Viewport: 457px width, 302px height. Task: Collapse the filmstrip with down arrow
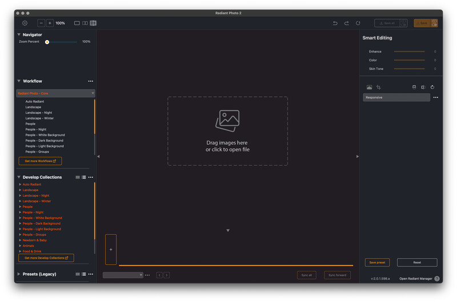click(228, 231)
